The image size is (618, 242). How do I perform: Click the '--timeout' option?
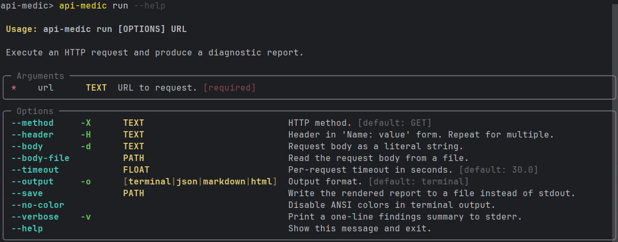click(35, 170)
